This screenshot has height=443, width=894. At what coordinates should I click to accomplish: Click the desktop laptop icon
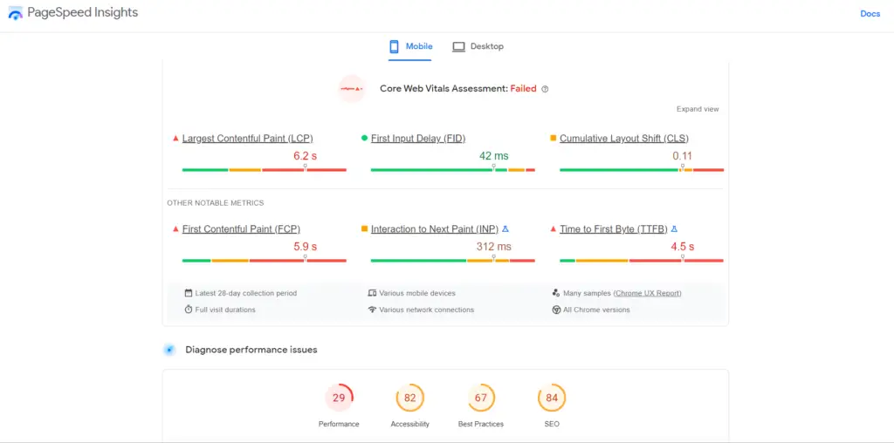459,47
